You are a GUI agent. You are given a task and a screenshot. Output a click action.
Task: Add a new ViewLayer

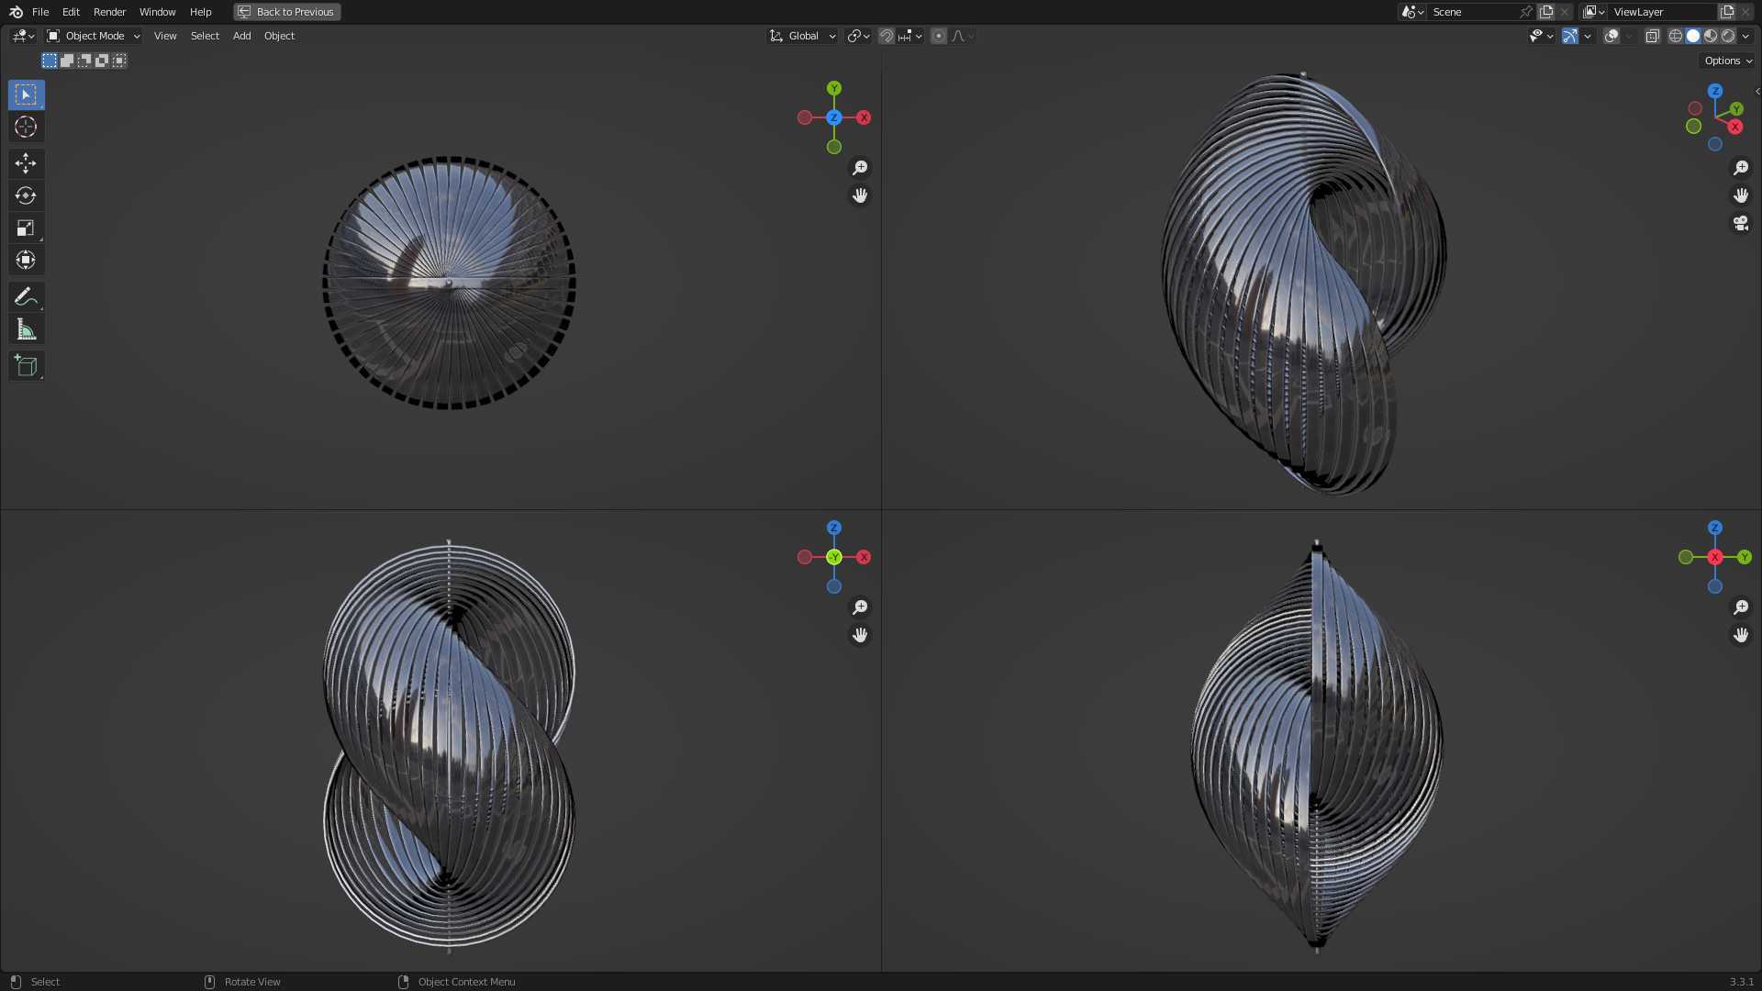pos(1727,12)
